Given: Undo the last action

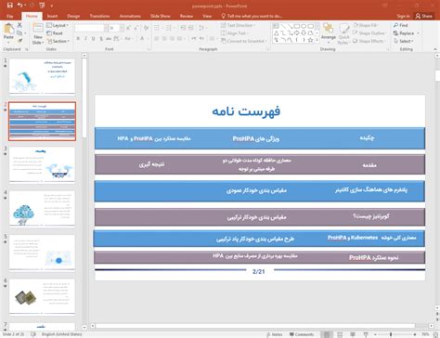Looking at the screenshot, I should click(x=19, y=6).
